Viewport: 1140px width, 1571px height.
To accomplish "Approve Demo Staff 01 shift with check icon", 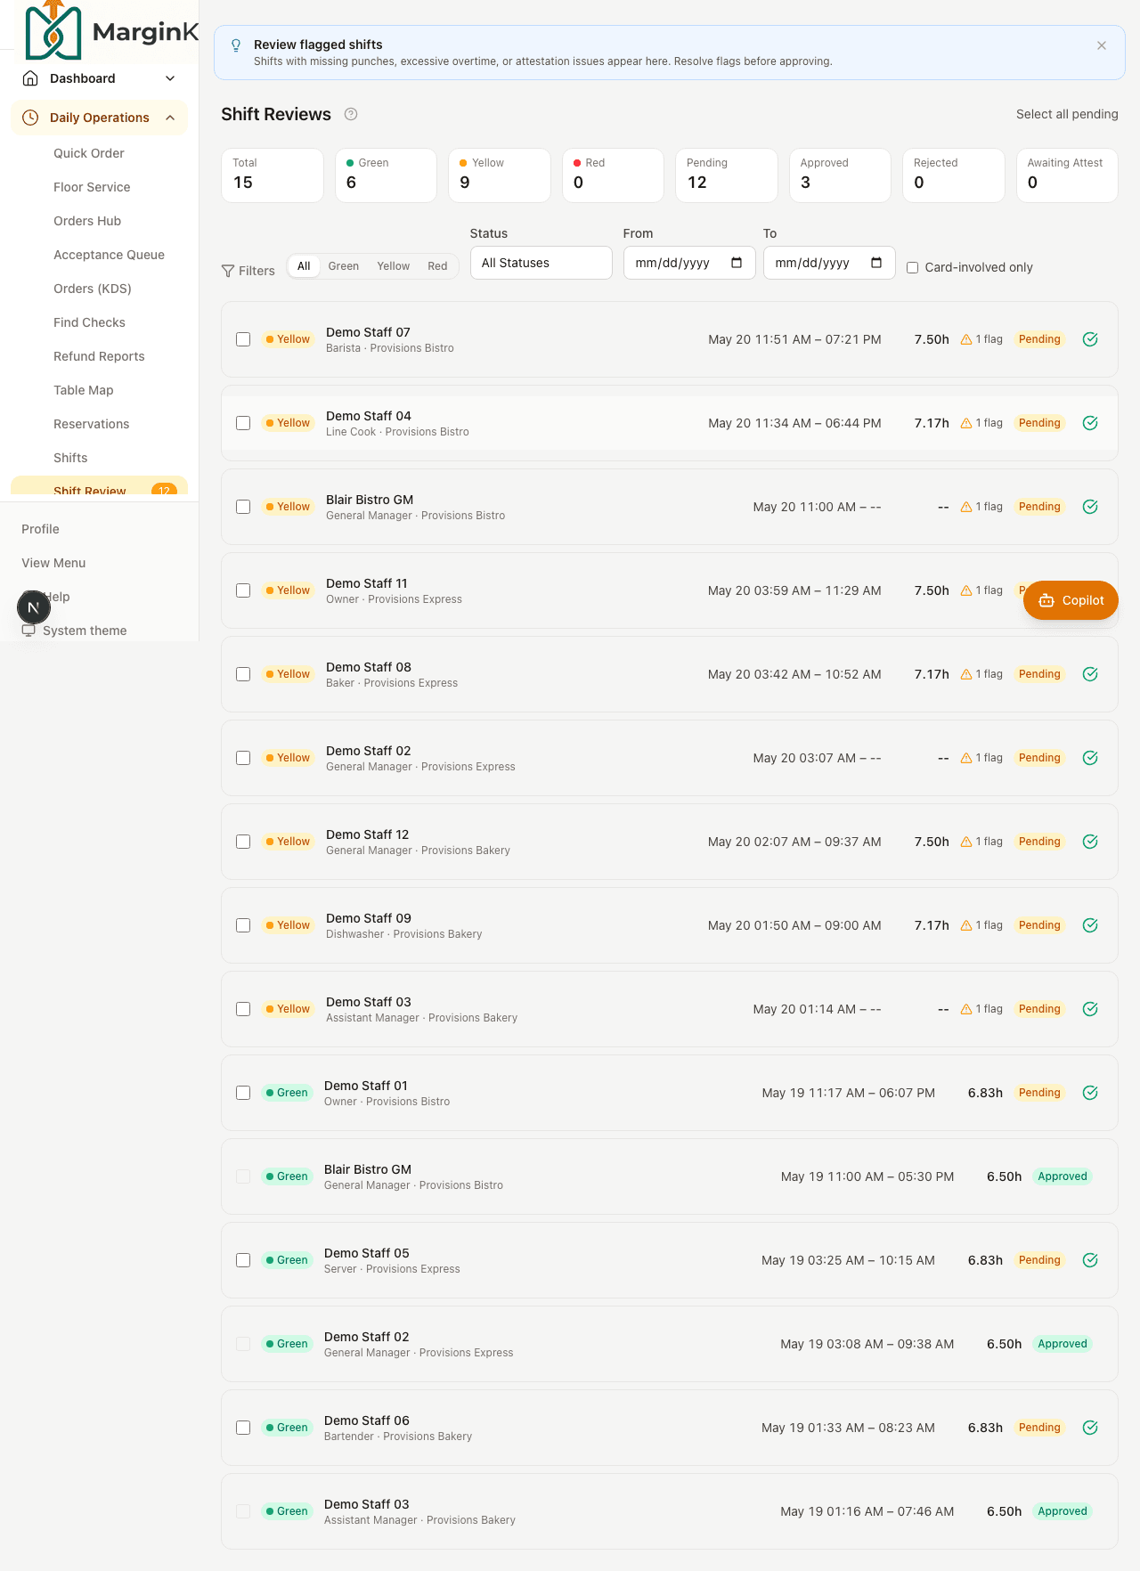I will [x=1090, y=1093].
